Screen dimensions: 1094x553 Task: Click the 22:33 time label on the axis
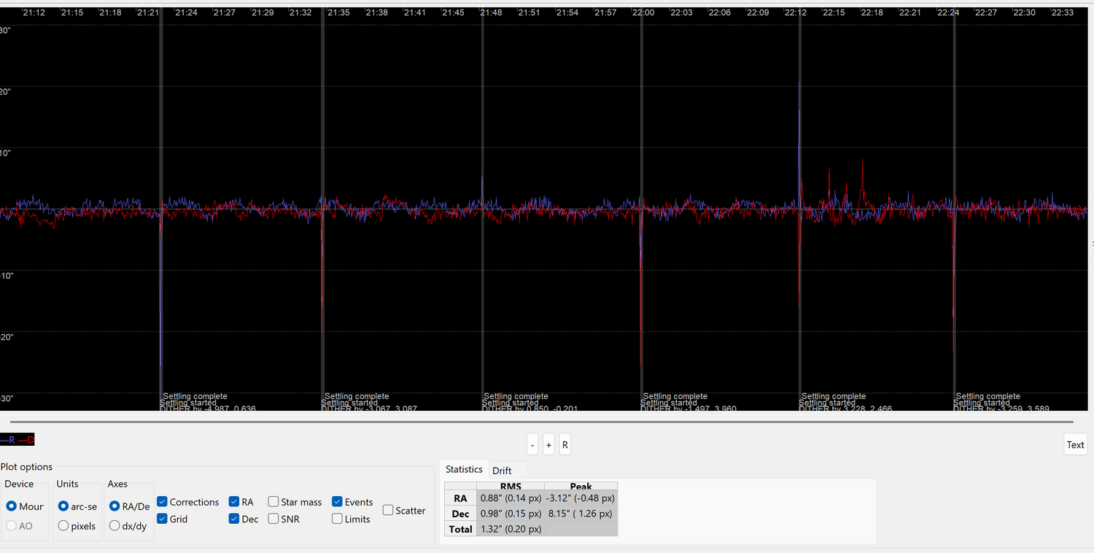1062,12
